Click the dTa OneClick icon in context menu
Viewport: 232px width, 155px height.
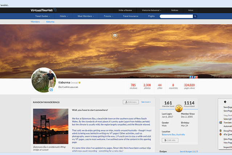point(220,134)
